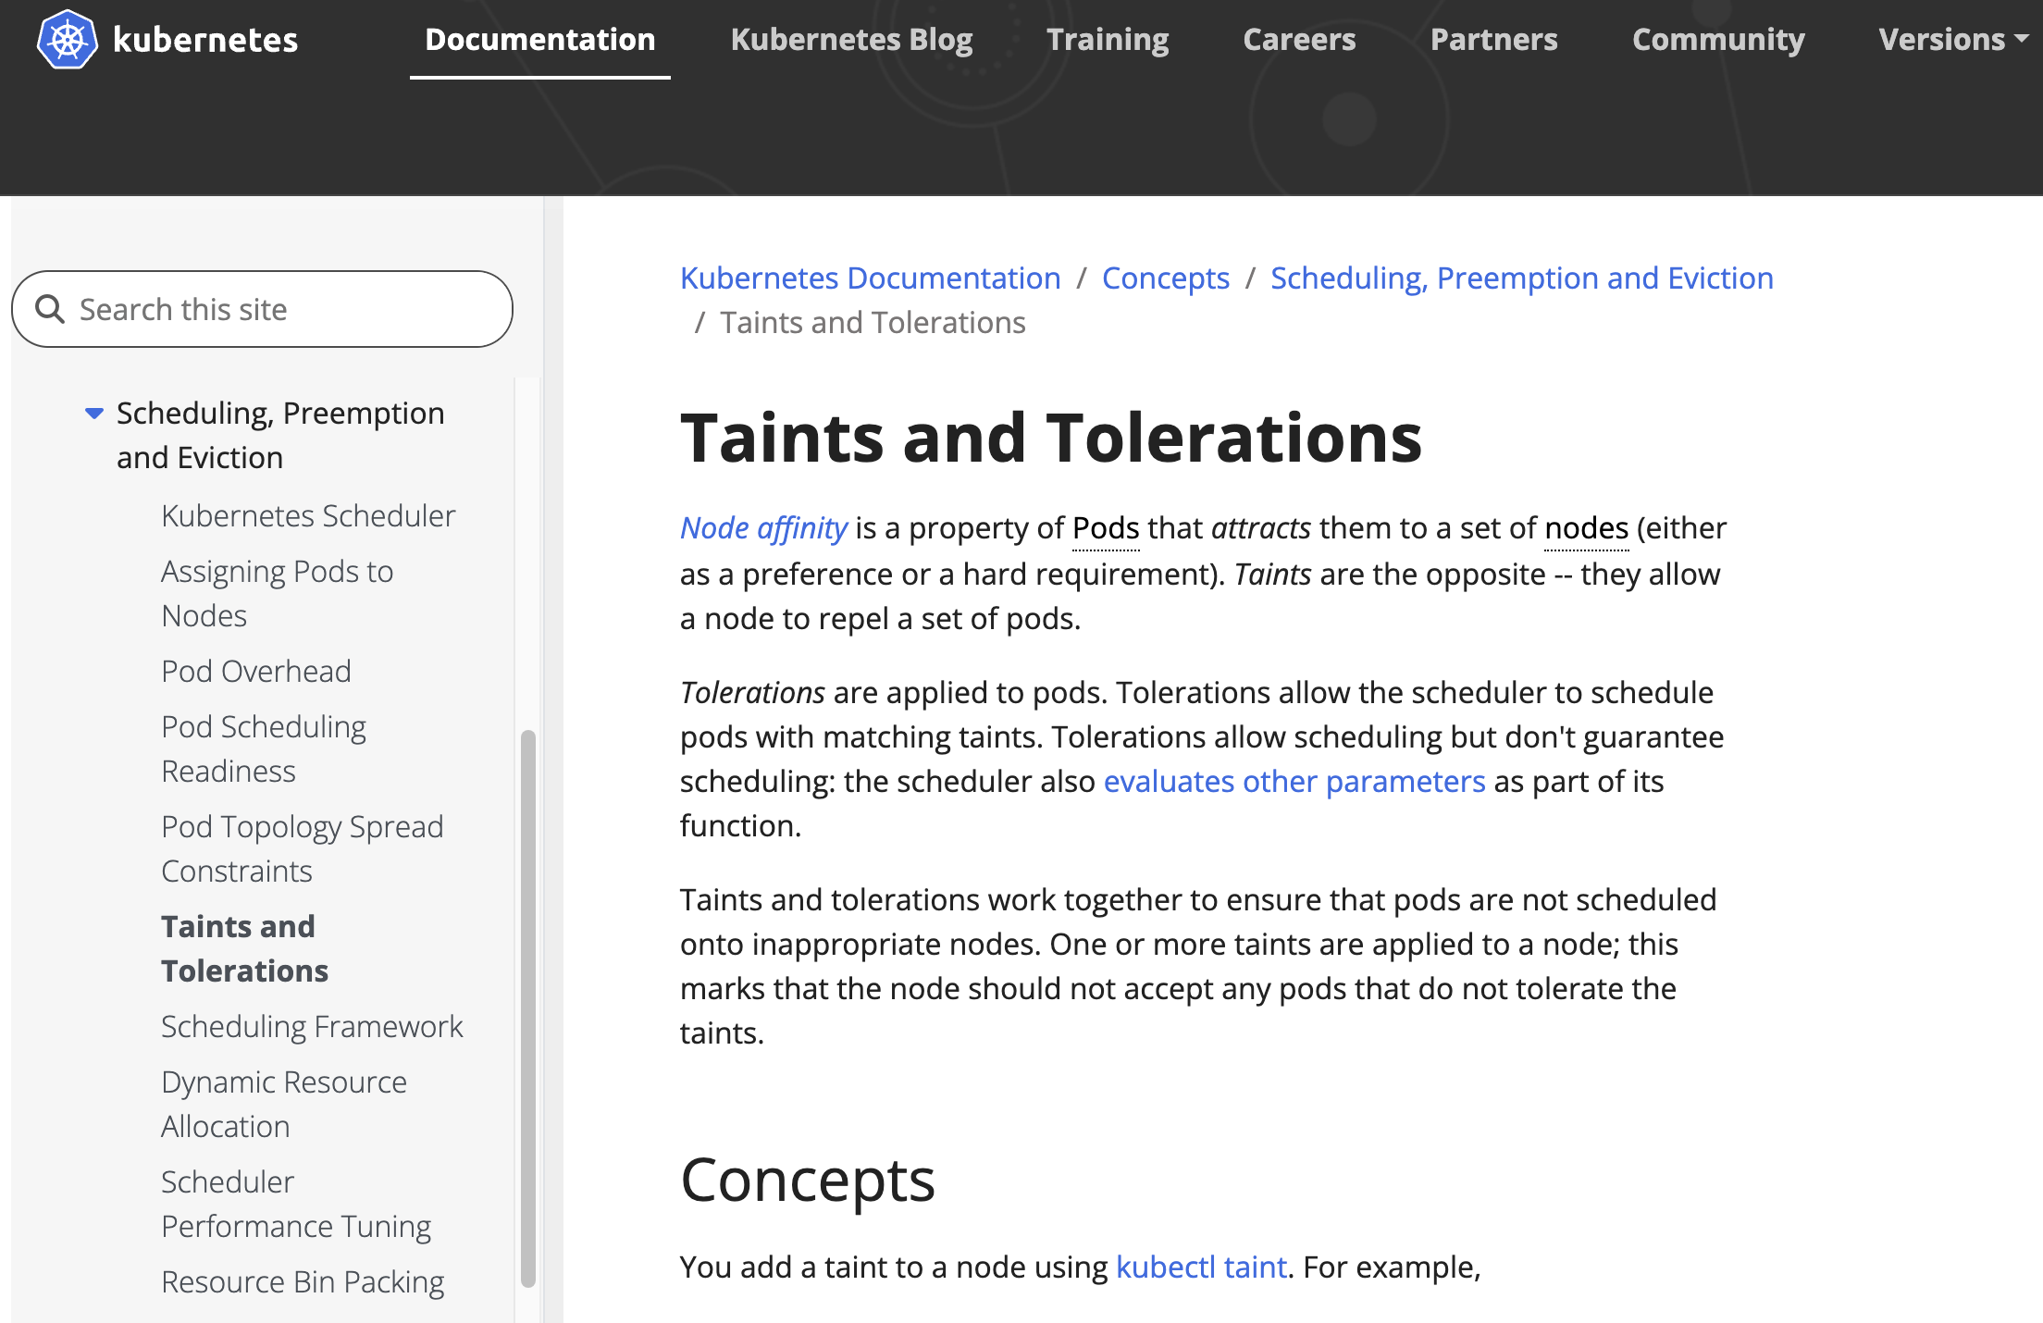Click the sidebar vertical scrollbar thumb
2043x1323 pixels.
click(528, 1008)
